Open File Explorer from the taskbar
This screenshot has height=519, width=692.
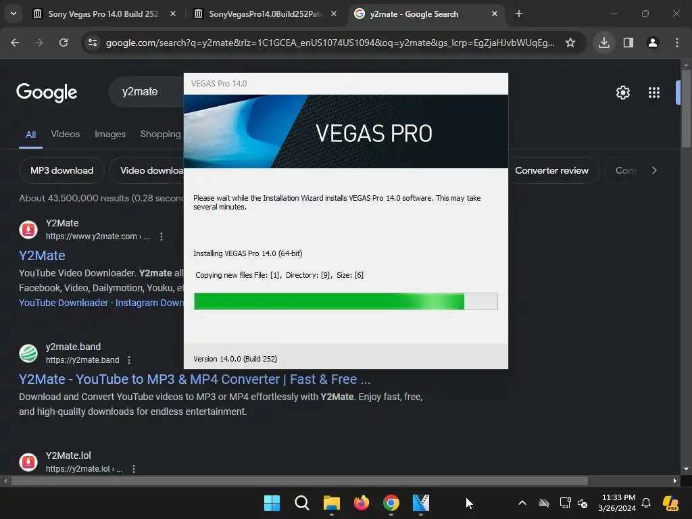click(x=331, y=503)
